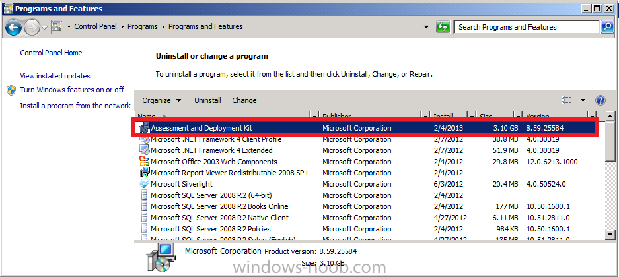Focus the Search Programs and Features box
This screenshot has width=619, height=277.
coord(527,27)
